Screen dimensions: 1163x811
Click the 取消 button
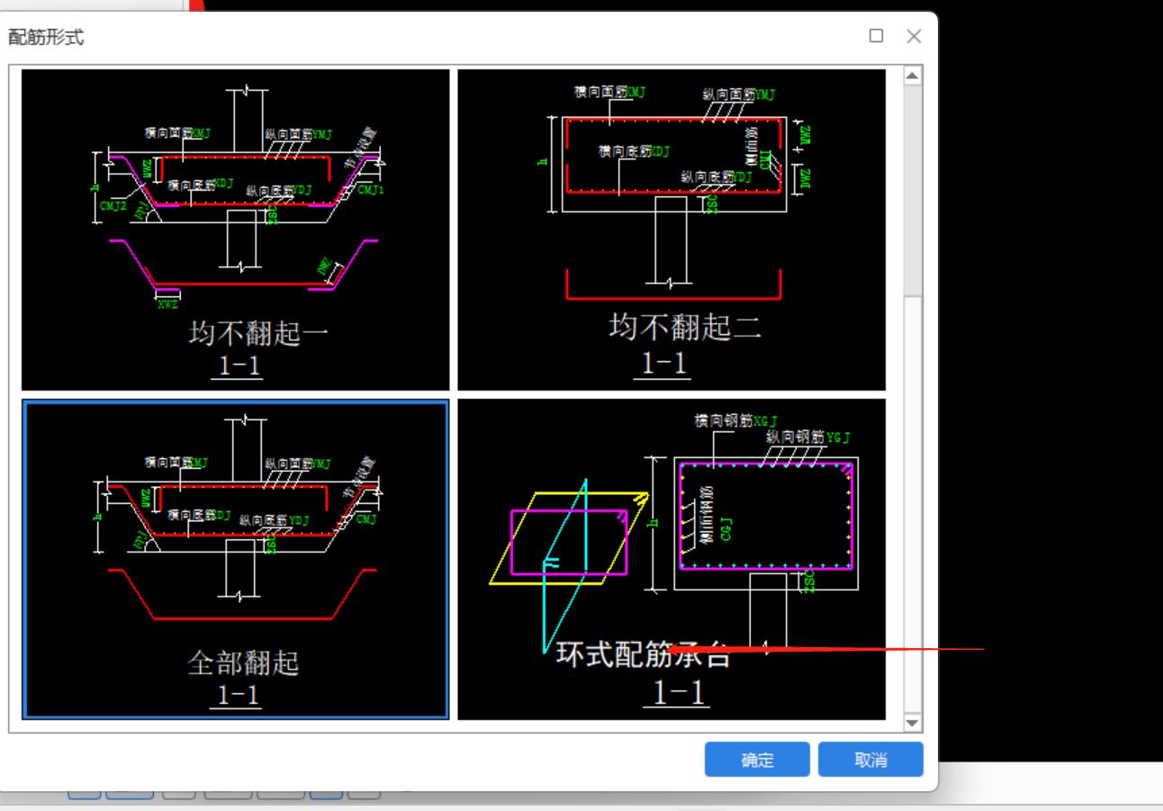(870, 760)
